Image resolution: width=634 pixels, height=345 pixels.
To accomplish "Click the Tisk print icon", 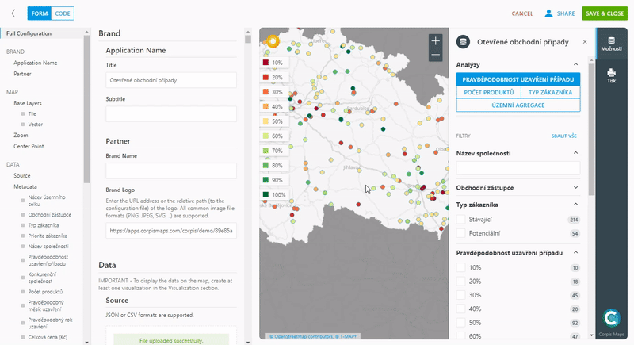I will click(x=611, y=75).
